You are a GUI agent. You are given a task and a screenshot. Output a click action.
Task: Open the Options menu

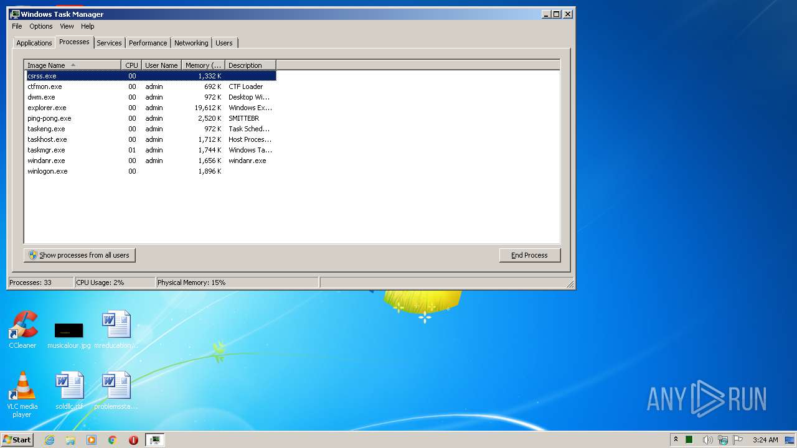click(x=41, y=26)
